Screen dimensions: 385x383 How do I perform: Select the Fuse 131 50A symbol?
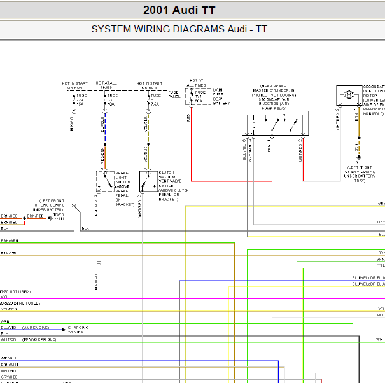[192, 97]
